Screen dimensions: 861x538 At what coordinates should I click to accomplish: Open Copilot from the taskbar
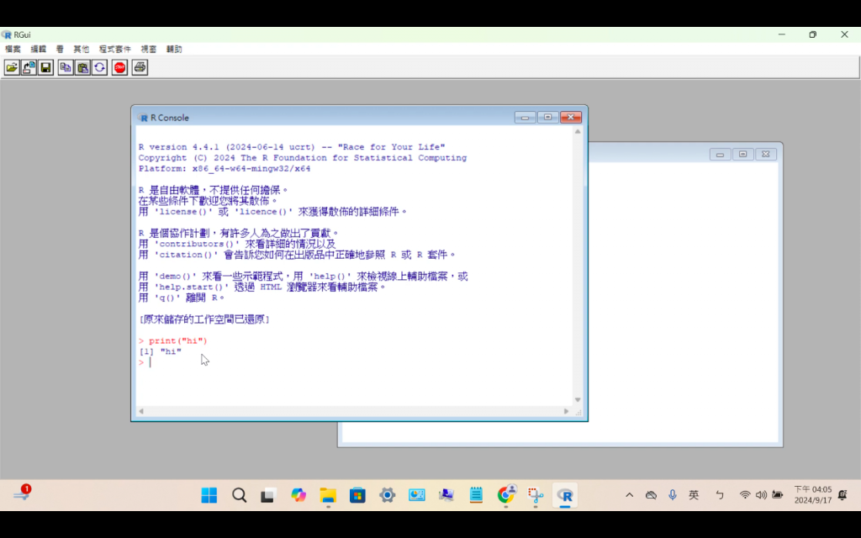298,495
